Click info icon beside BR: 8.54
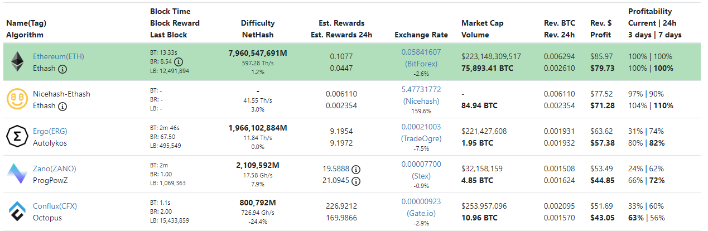This screenshot has width=708, height=231. point(179,61)
